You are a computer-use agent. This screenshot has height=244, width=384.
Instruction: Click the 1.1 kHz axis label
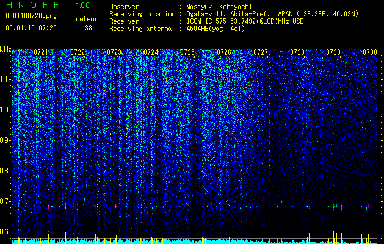click(5, 79)
